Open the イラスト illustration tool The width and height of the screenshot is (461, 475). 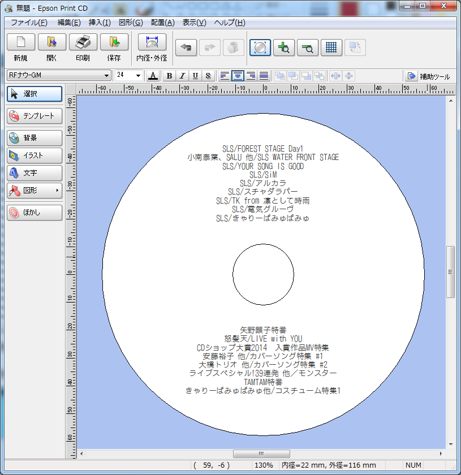click(35, 156)
